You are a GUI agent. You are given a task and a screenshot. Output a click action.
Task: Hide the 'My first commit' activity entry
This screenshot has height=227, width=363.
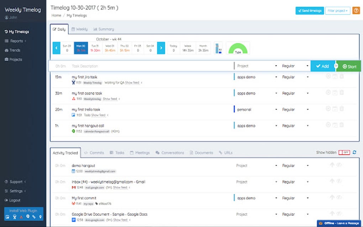pos(338,198)
